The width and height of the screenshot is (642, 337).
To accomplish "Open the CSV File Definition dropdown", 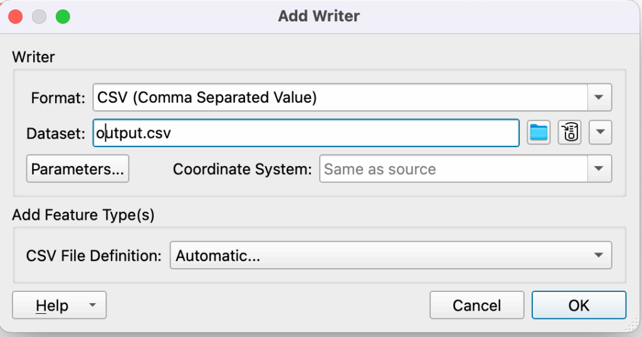I will tap(391, 256).
